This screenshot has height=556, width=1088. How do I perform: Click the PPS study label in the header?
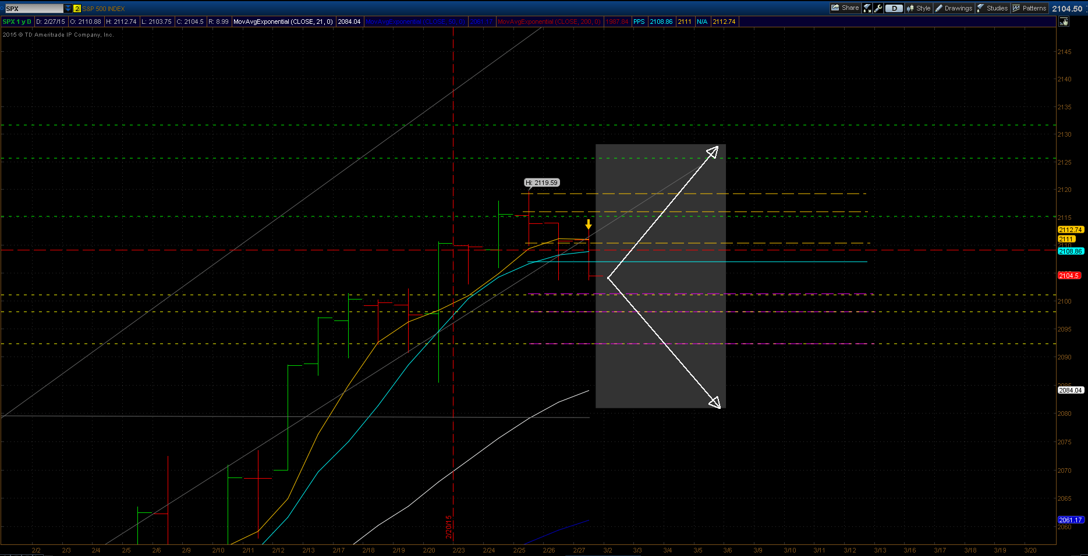639,22
